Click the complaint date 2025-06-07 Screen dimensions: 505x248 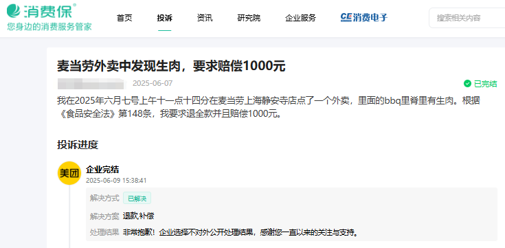click(153, 83)
